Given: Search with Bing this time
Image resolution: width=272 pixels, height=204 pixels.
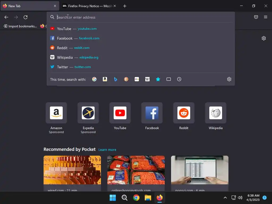Looking at the screenshot, I should (x=116, y=79).
